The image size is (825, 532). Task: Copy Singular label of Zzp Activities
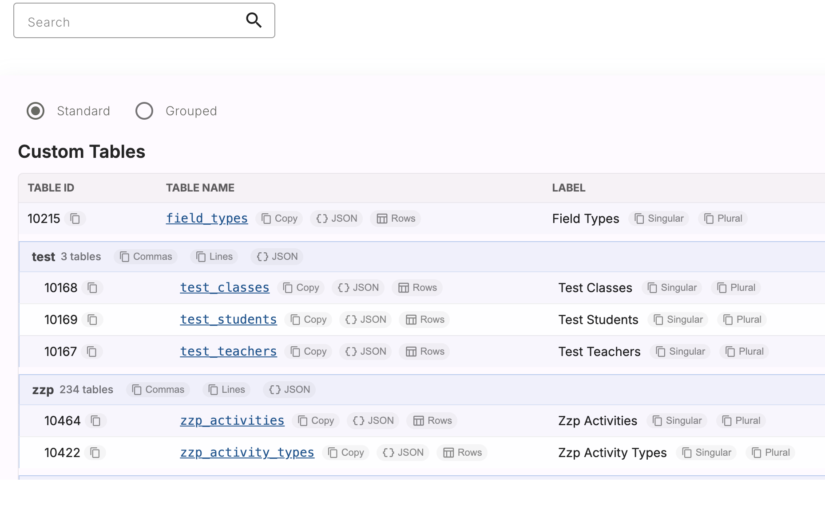point(677,421)
